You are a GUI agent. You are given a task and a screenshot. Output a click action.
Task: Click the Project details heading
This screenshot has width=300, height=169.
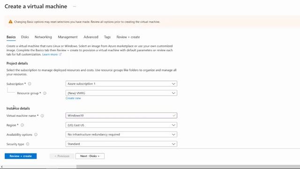click(x=17, y=63)
